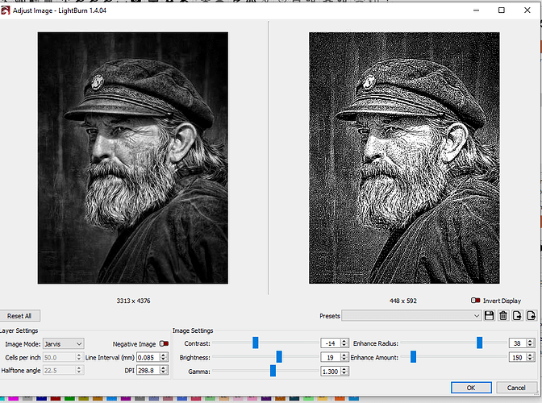The image size is (542, 403).
Task: Click the dithered preview image on the right
Action: coord(404,158)
